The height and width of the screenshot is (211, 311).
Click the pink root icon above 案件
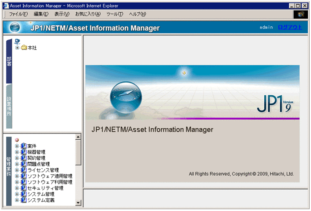(x=17, y=140)
